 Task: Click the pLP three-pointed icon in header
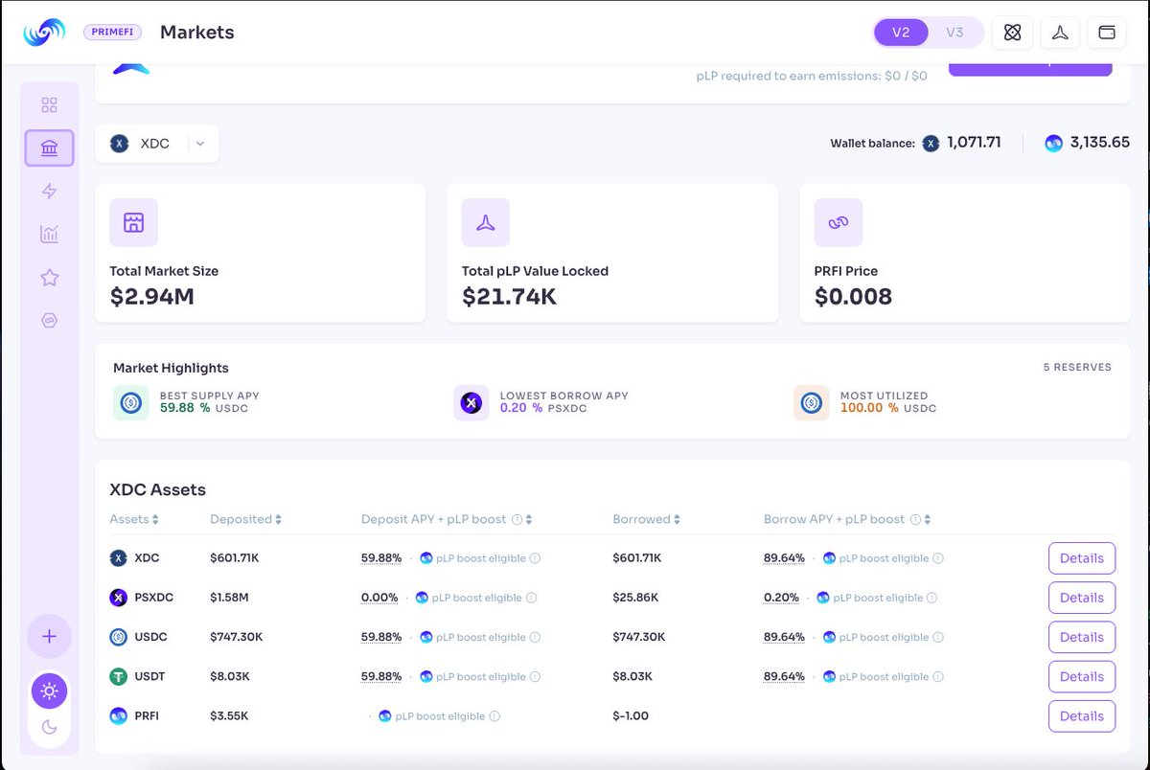pyautogui.click(x=1059, y=33)
